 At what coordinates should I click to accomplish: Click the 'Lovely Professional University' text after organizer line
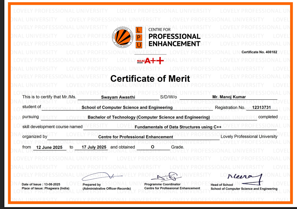point(249,137)
